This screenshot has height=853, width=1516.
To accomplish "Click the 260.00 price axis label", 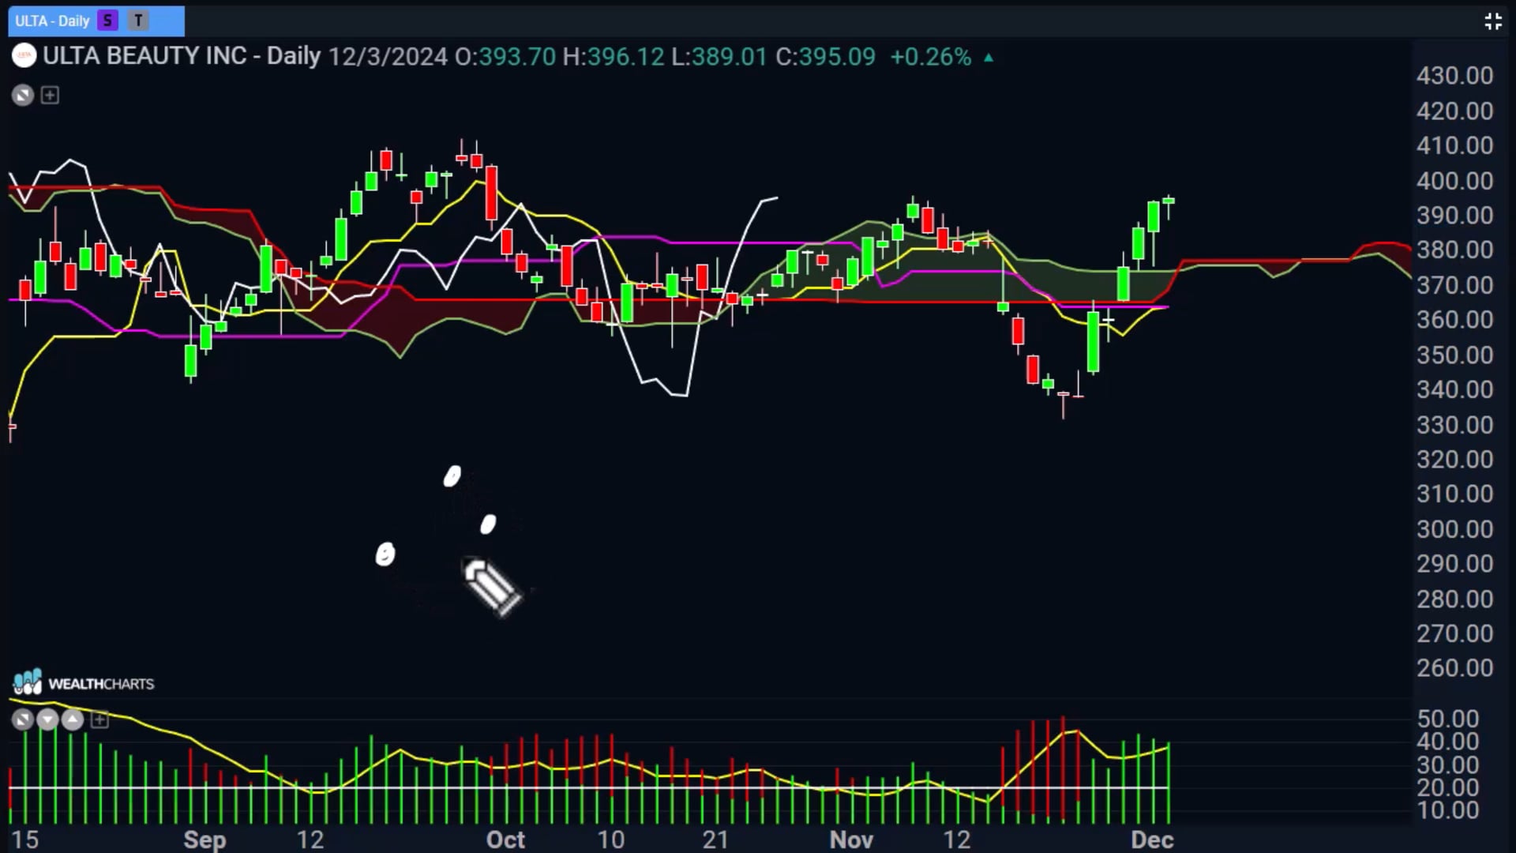I will [1454, 668].
